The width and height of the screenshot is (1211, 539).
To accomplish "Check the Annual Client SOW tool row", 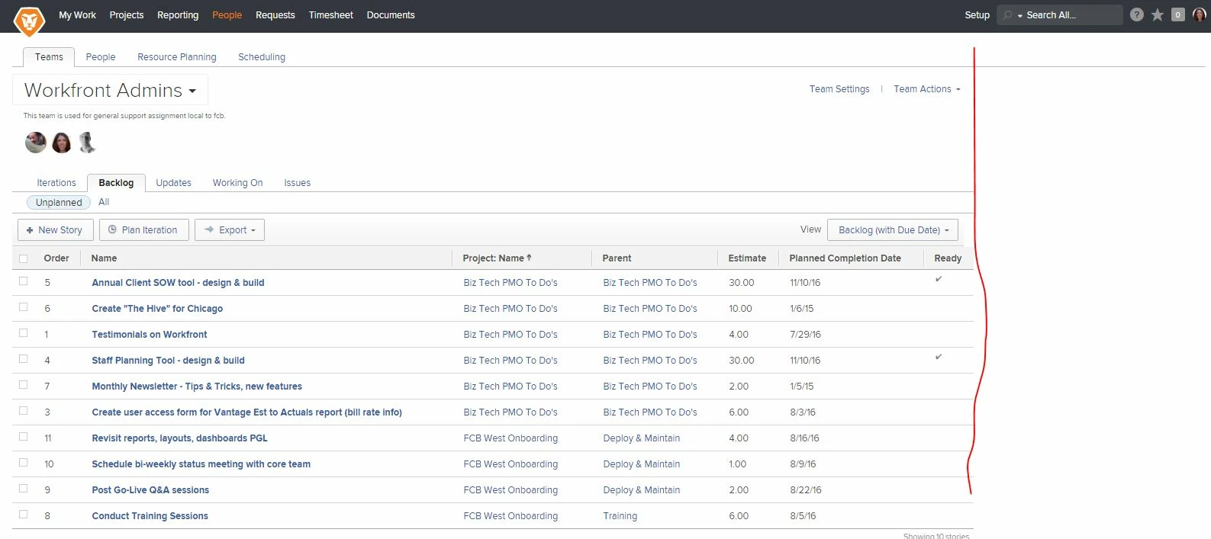I will tap(23, 281).
